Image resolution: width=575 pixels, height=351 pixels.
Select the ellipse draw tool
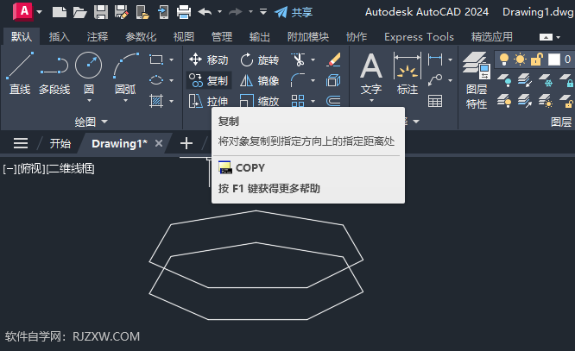point(156,80)
